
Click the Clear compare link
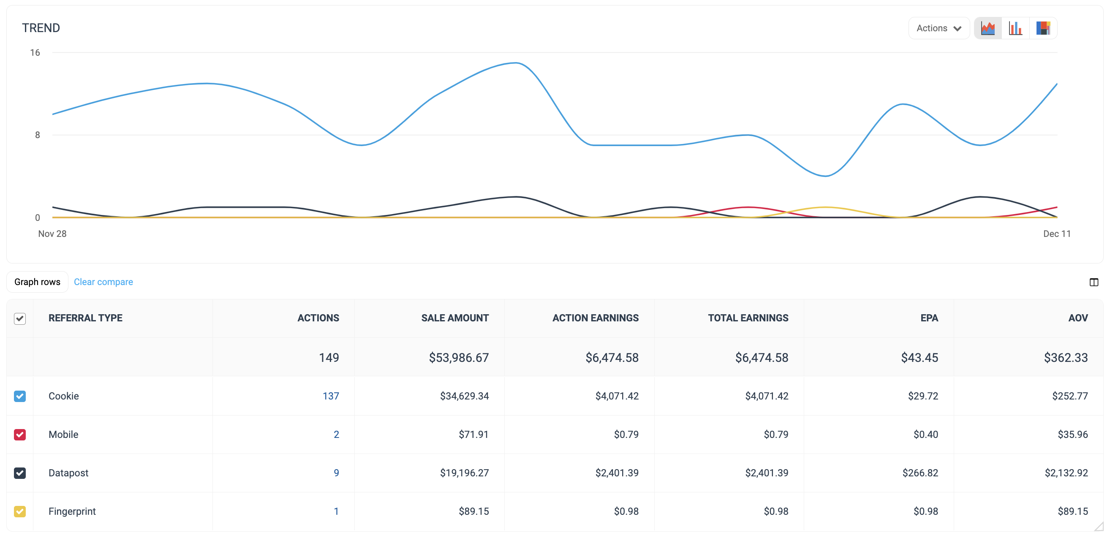point(103,282)
